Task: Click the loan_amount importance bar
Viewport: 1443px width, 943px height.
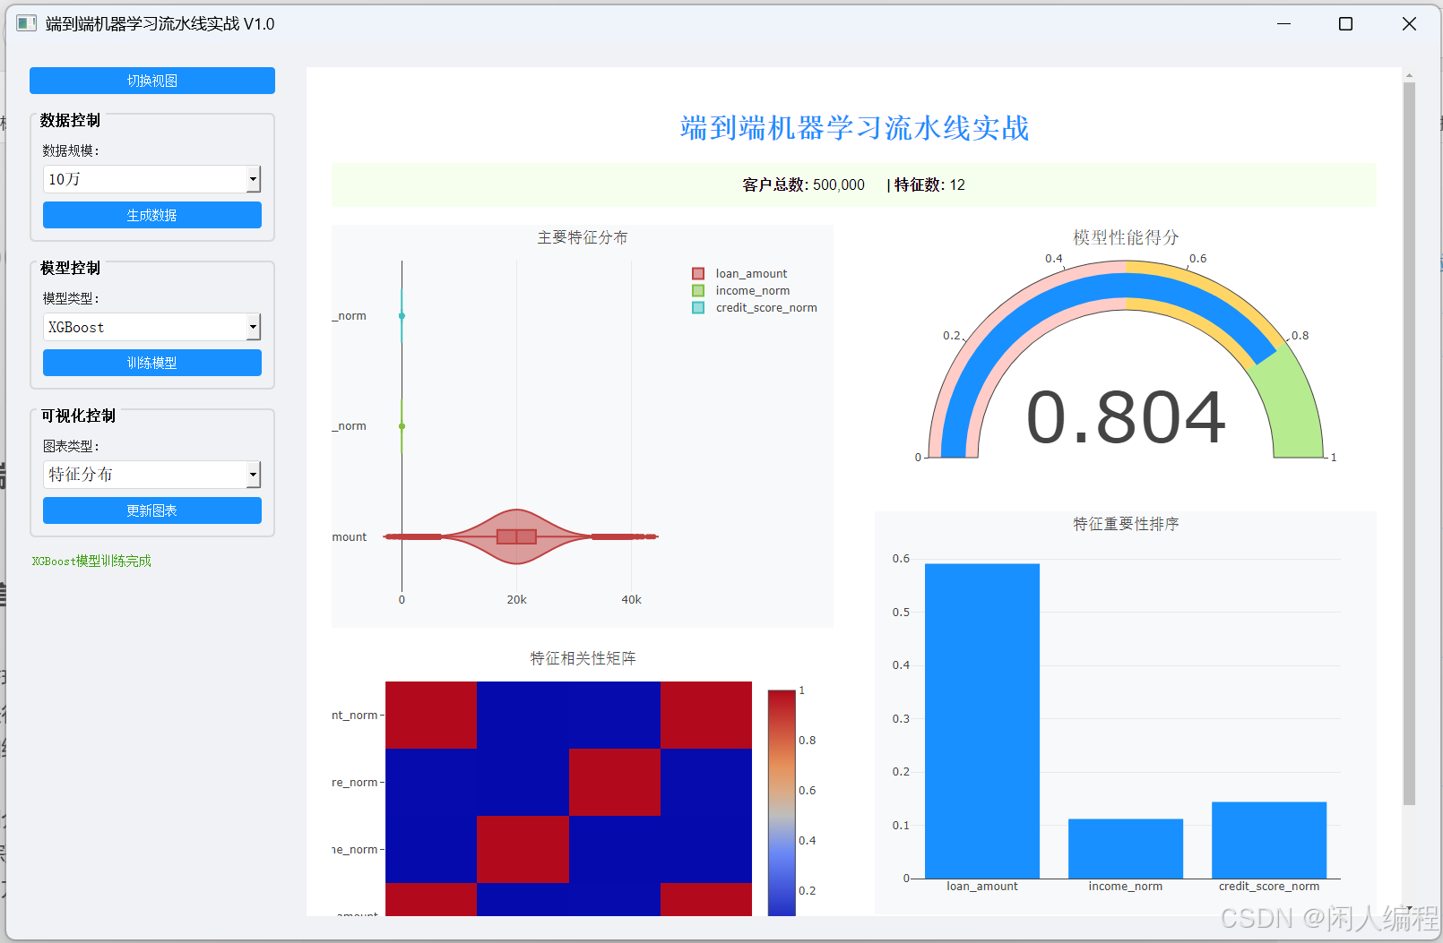Action: point(982,721)
